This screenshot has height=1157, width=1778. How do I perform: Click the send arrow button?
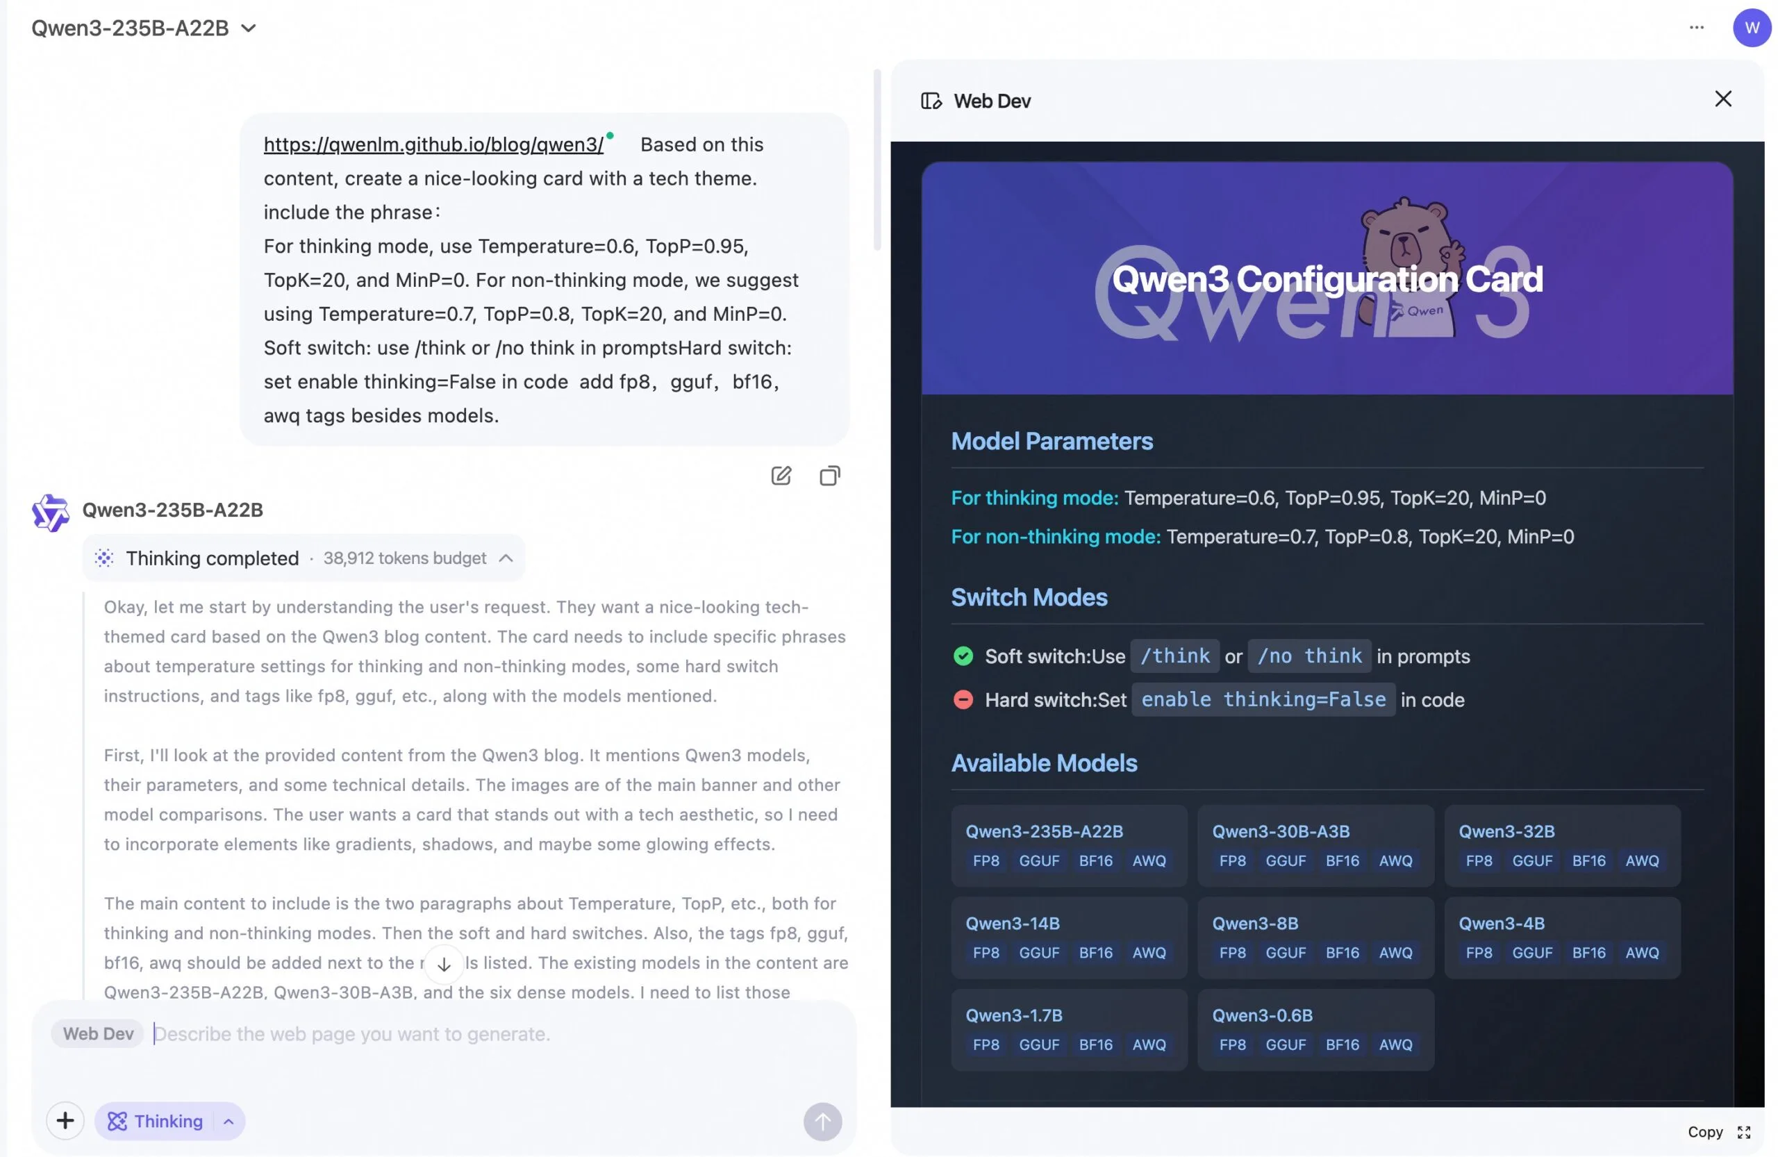pyautogui.click(x=822, y=1121)
